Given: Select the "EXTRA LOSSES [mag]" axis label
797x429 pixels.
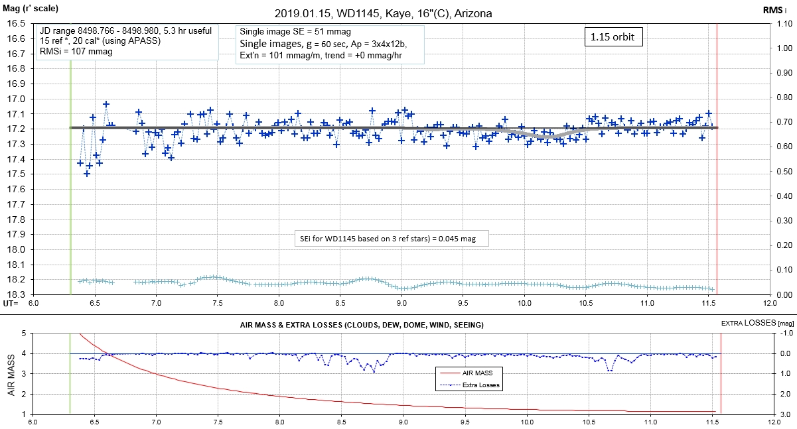Looking at the screenshot, I should click(x=757, y=322).
